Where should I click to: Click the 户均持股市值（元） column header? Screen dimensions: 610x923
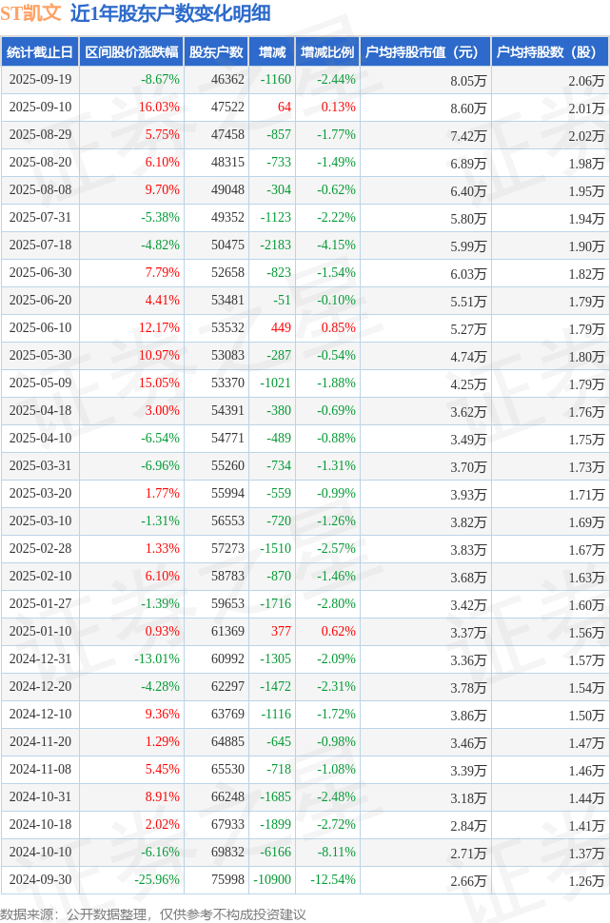tap(424, 52)
